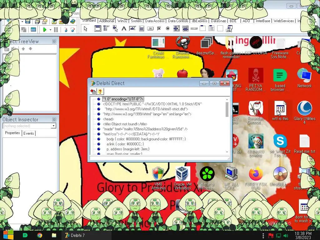Click the Pause program toolbar icon

[56, 30]
